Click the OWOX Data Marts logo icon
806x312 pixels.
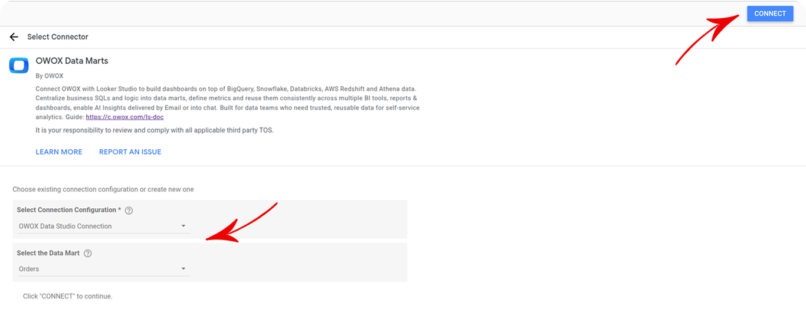[19, 65]
